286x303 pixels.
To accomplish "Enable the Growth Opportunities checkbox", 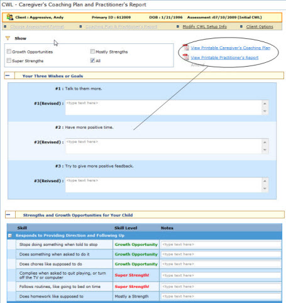I will [x=9, y=52].
